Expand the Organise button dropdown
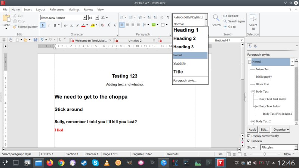Viewport: 299px width, 168px height. tap(281, 130)
